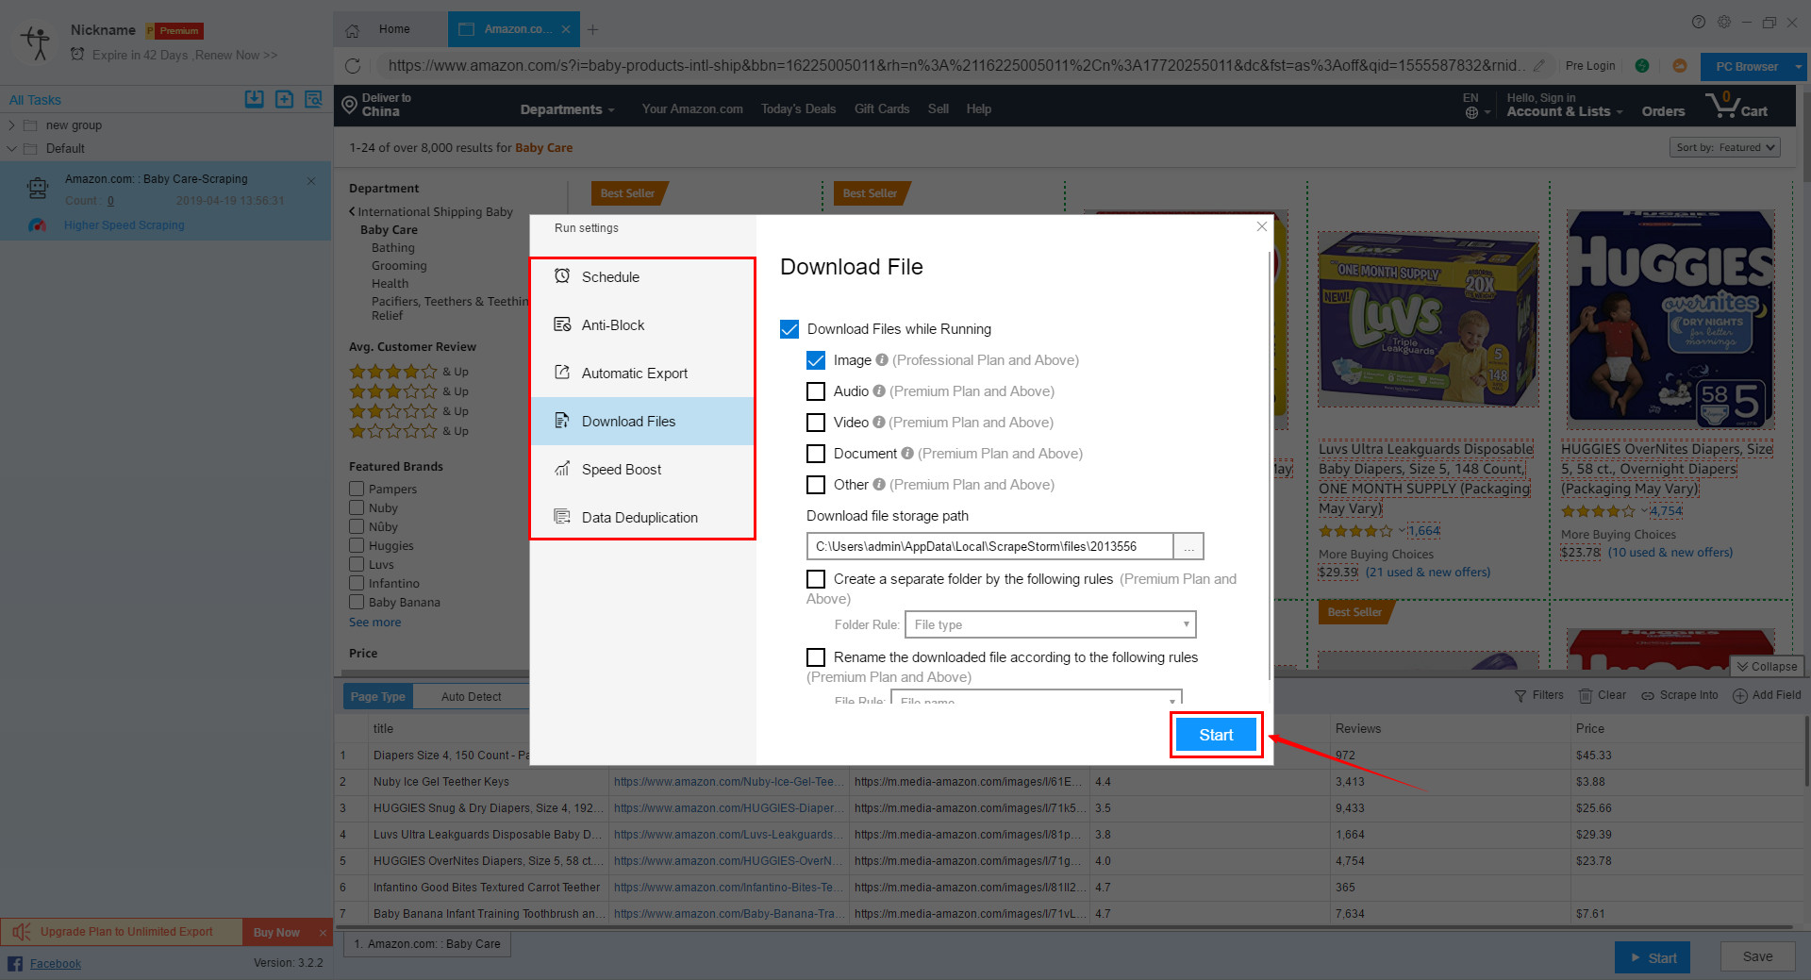
Task: Click the Save button
Action: (x=1757, y=956)
